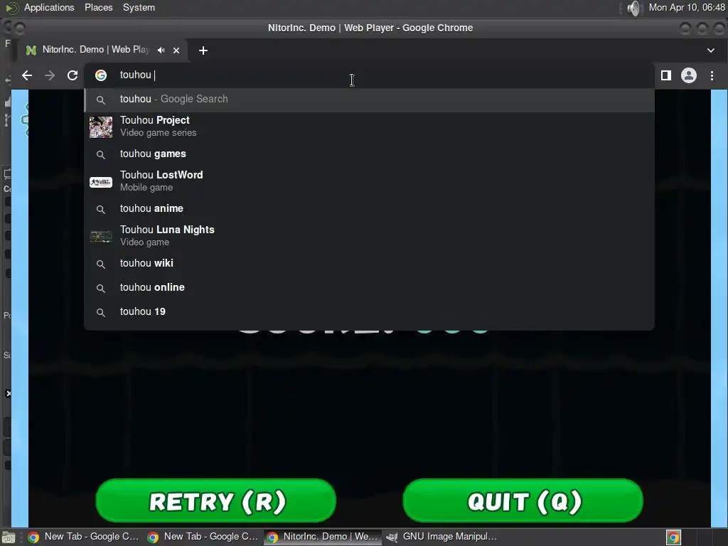Open the Chrome three-dot menu

tap(712, 75)
